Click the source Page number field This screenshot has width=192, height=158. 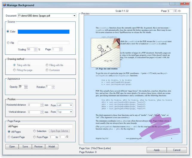coord(56,49)
